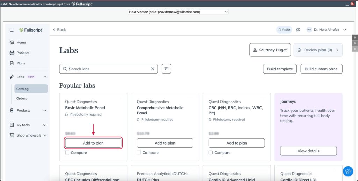This screenshot has height=181, width=358.
Task: Click the Labs page heading
Action: pyautogui.click(x=69, y=50)
